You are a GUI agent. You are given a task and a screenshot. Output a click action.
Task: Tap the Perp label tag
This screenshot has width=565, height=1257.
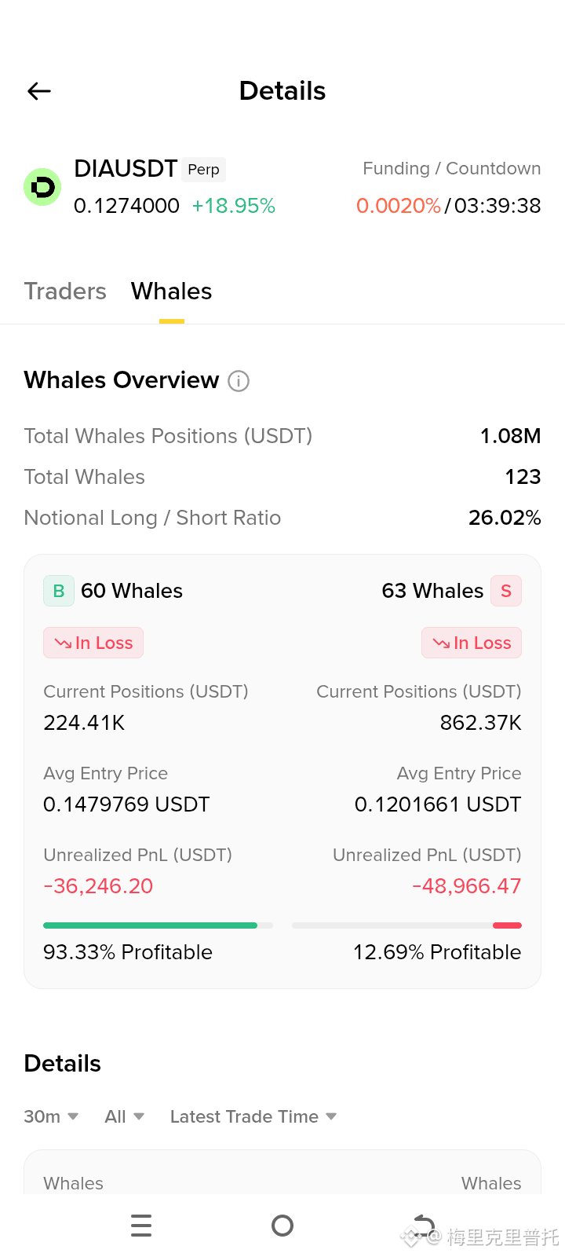pos(204,170)
